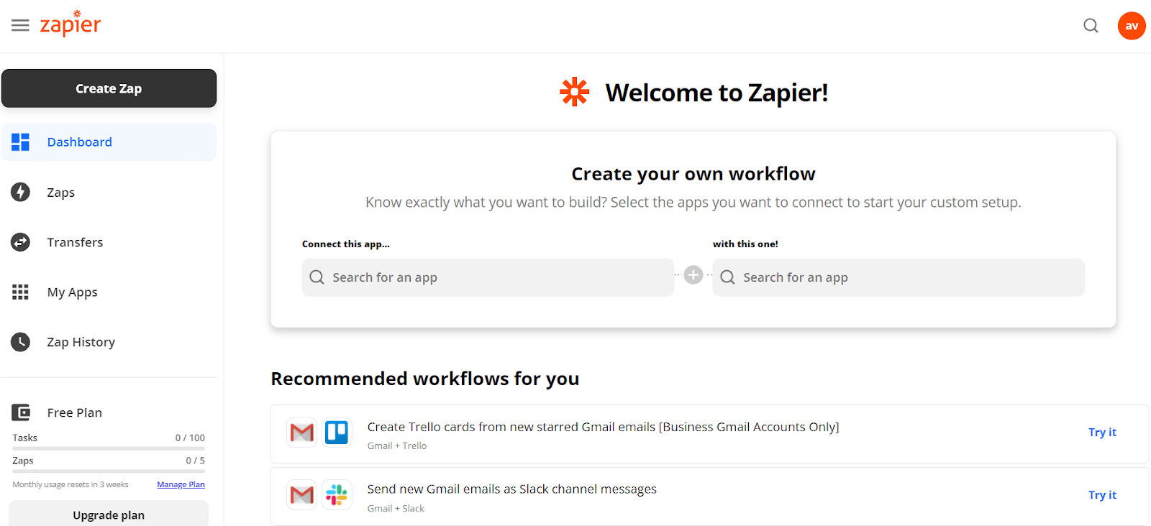
Task: Click the plus connector between app searches
Action: (693, 274)
